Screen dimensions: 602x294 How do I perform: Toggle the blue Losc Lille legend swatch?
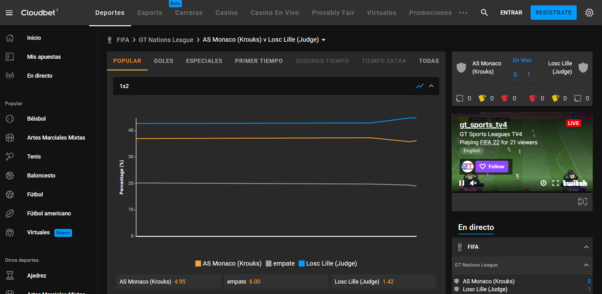click(302, 263)
